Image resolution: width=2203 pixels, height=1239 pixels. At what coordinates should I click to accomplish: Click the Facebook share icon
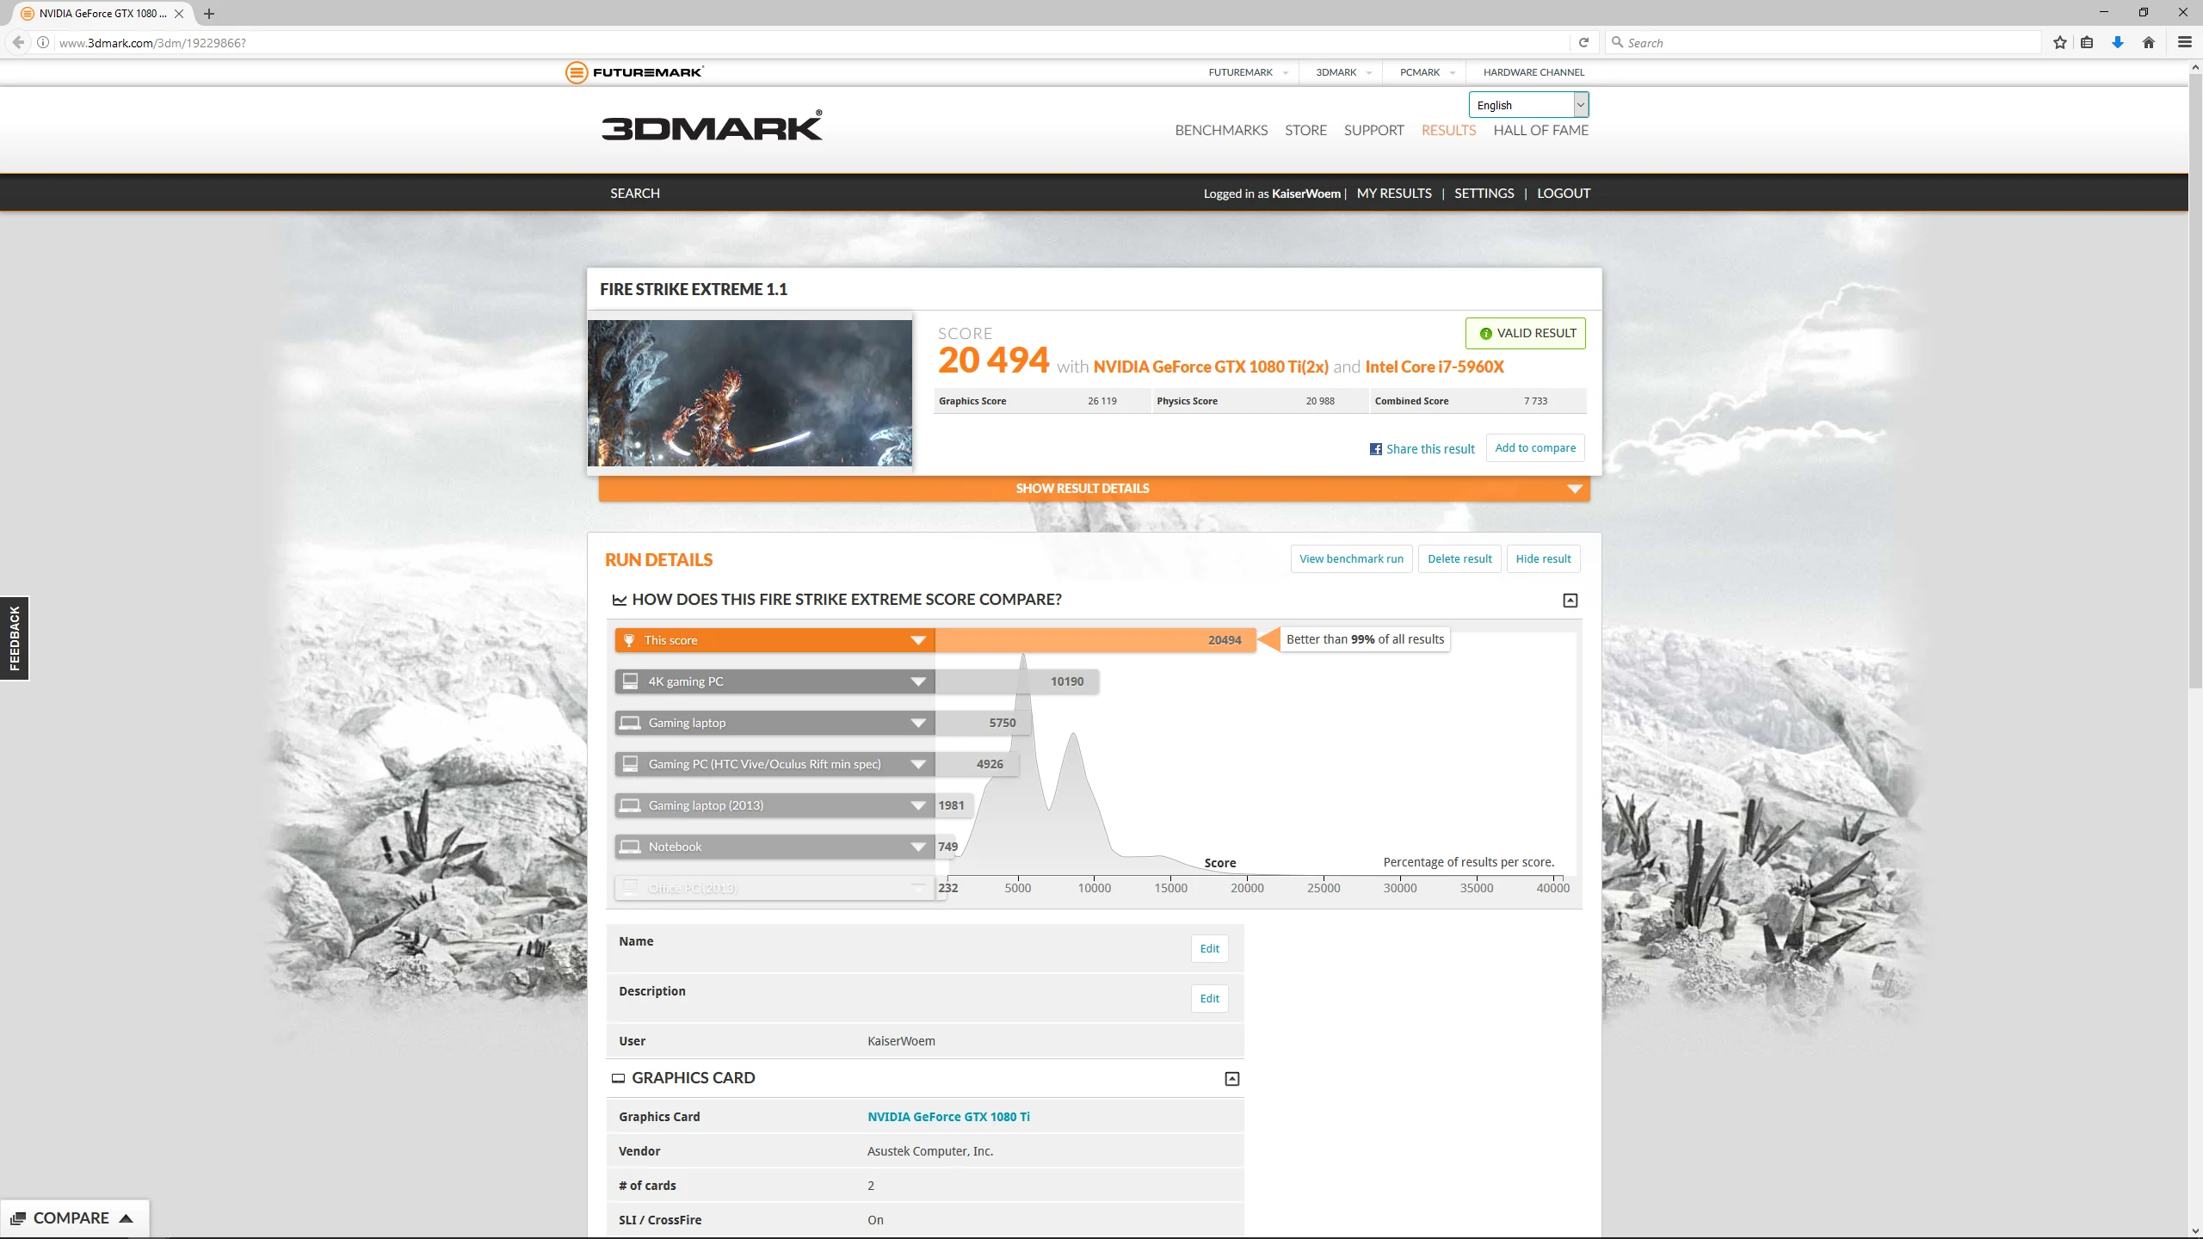[1376, 449]
